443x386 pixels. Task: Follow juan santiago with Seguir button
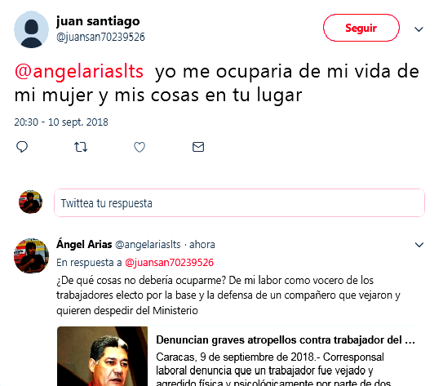point(361,28)
